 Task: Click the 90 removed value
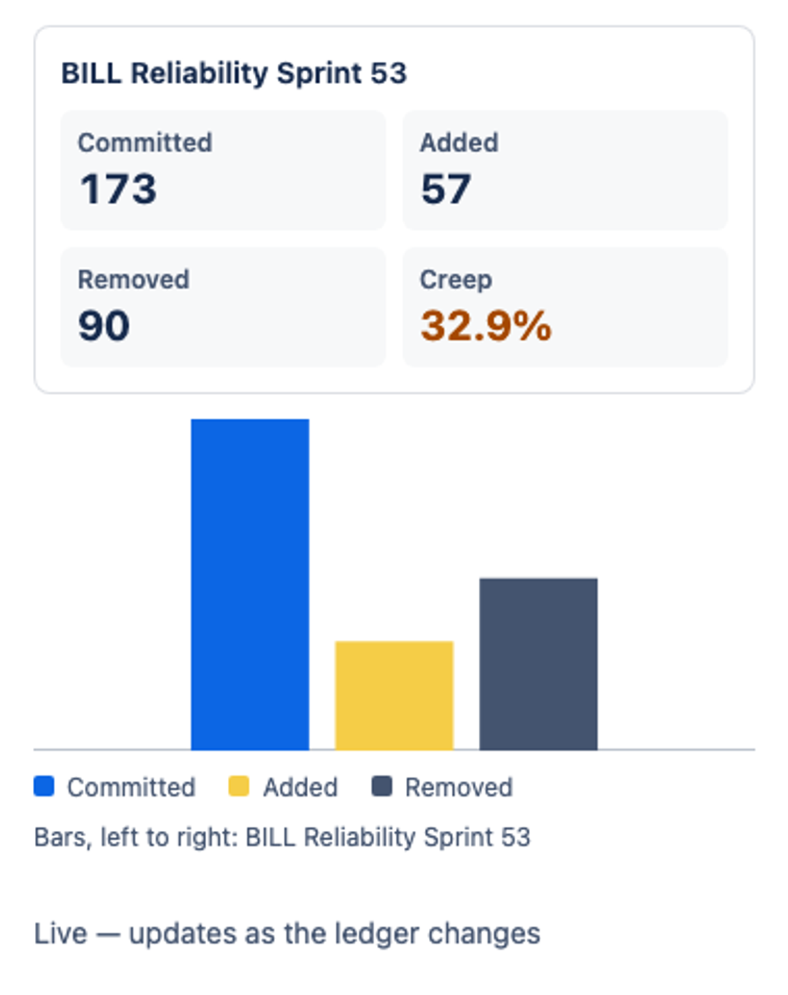click(104, 326)
